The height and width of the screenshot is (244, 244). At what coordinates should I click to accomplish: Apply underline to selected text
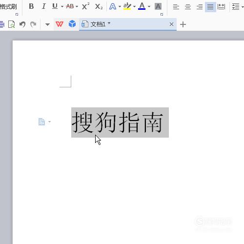point(55,6)
